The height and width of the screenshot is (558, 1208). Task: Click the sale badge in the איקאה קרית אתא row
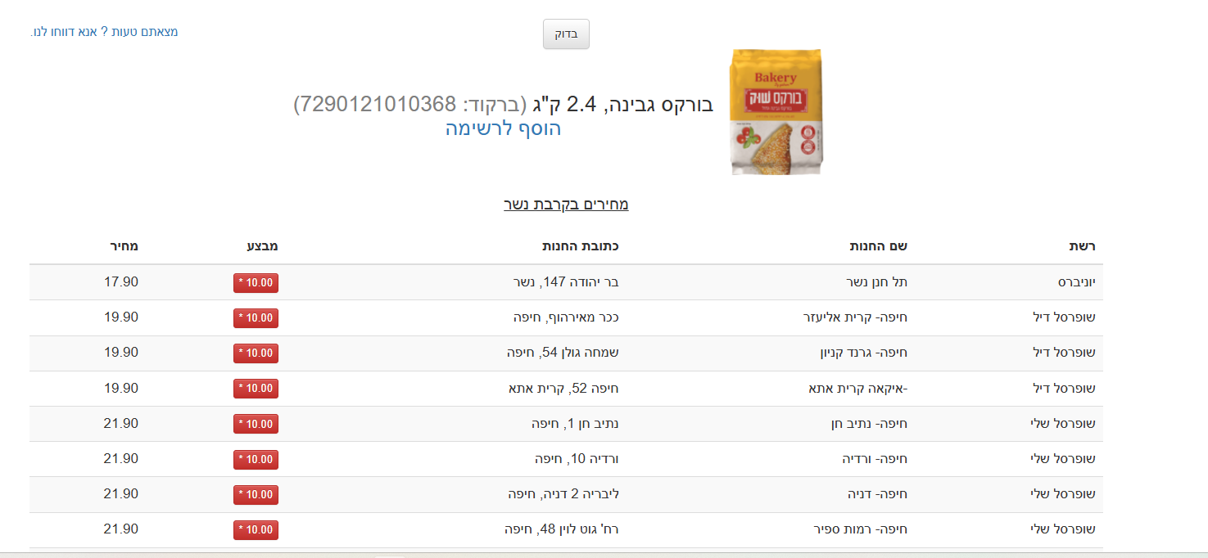pos(255,388)
